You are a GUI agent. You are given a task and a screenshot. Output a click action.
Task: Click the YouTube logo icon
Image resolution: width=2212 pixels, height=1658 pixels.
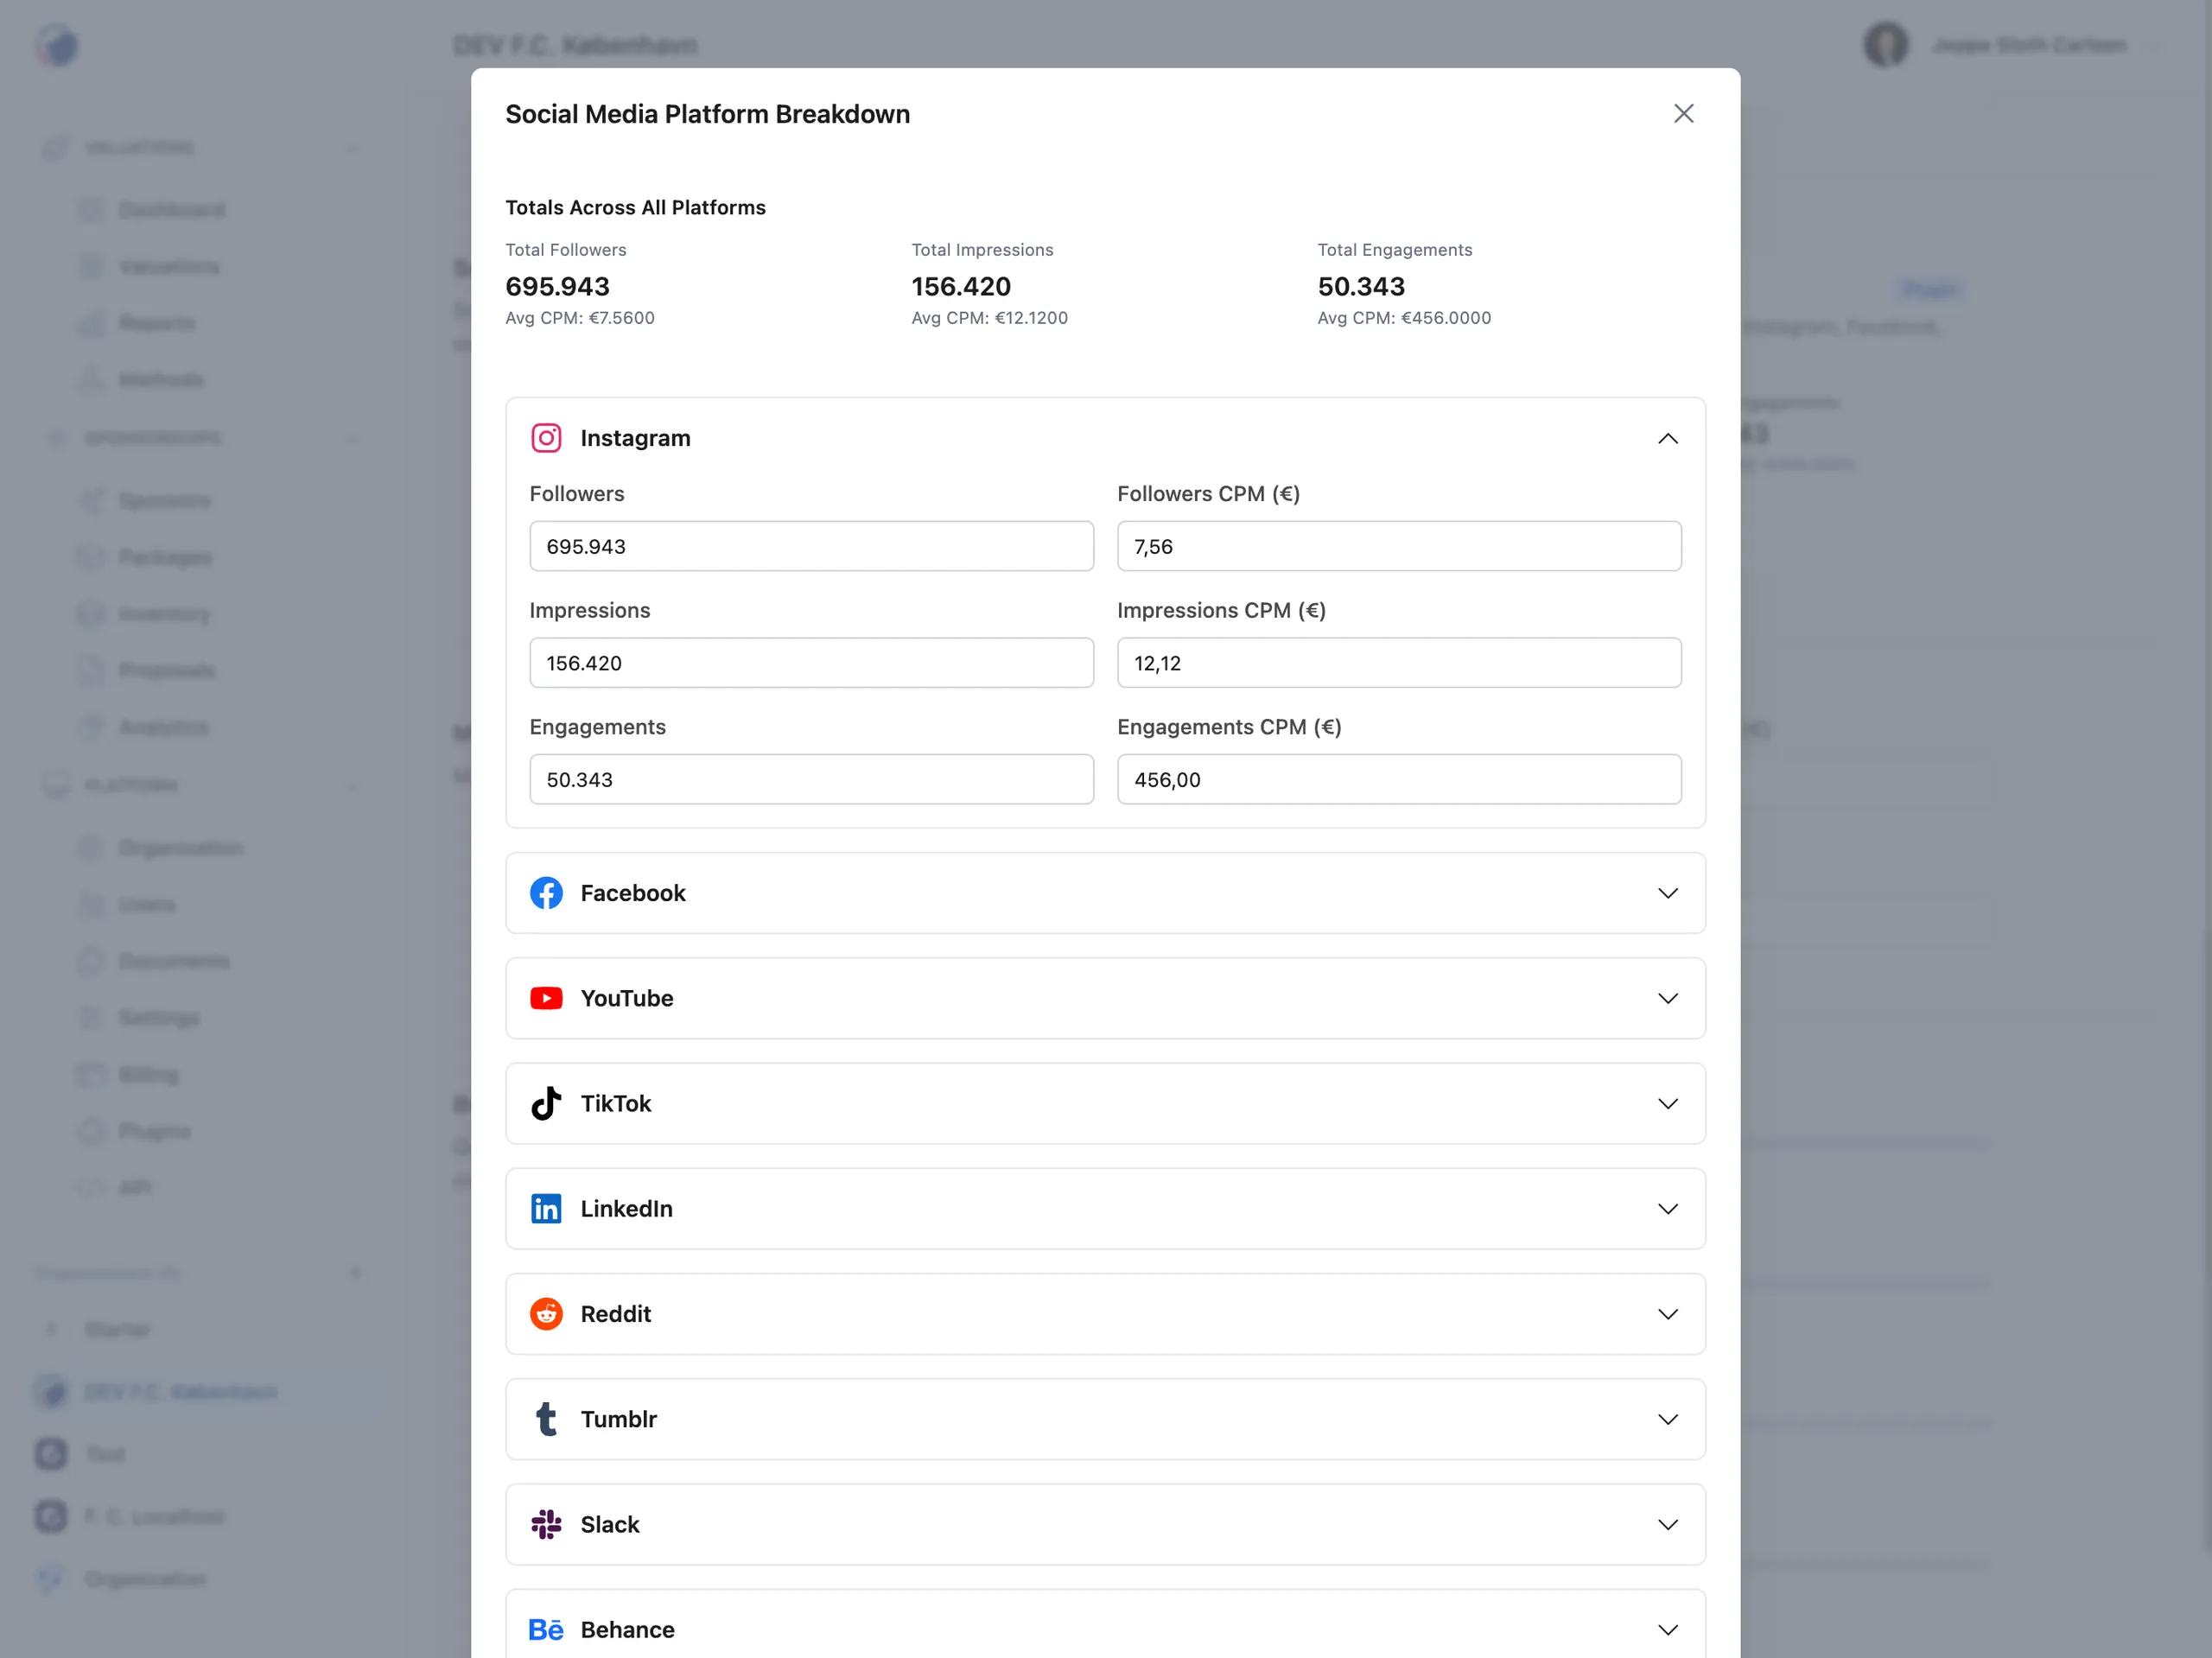pos(546,998)
